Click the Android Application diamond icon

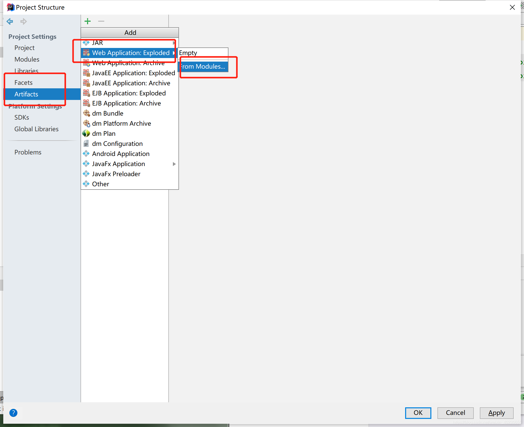[86, 154]
